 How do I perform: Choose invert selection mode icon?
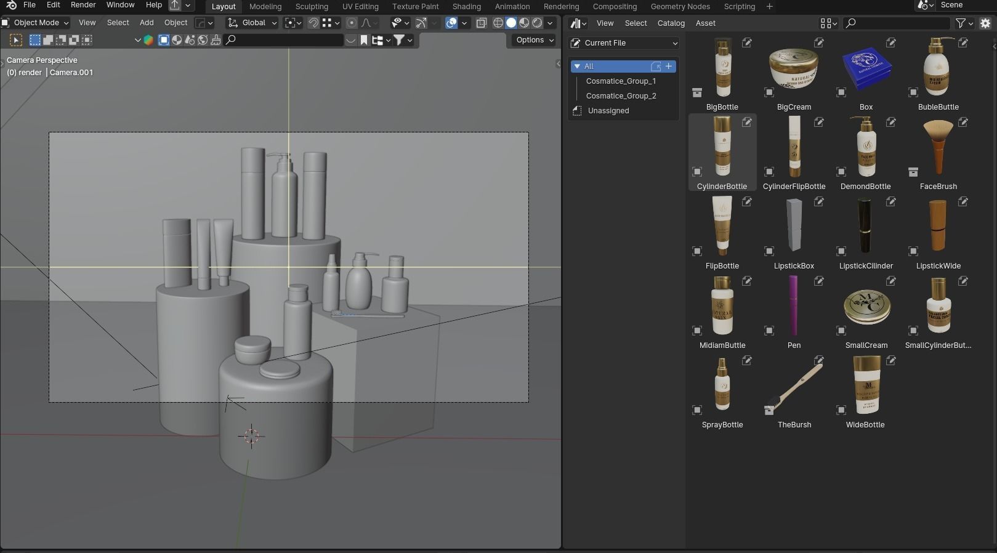(x=74, y=40)
